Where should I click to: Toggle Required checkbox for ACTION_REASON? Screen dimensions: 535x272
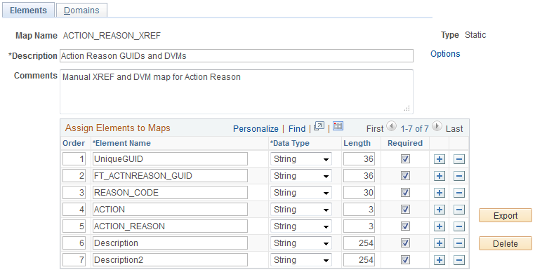405,226
